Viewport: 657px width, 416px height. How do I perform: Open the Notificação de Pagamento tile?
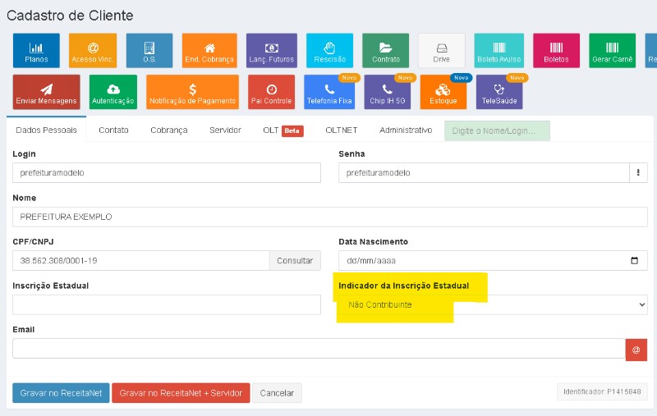click(192, 92)
